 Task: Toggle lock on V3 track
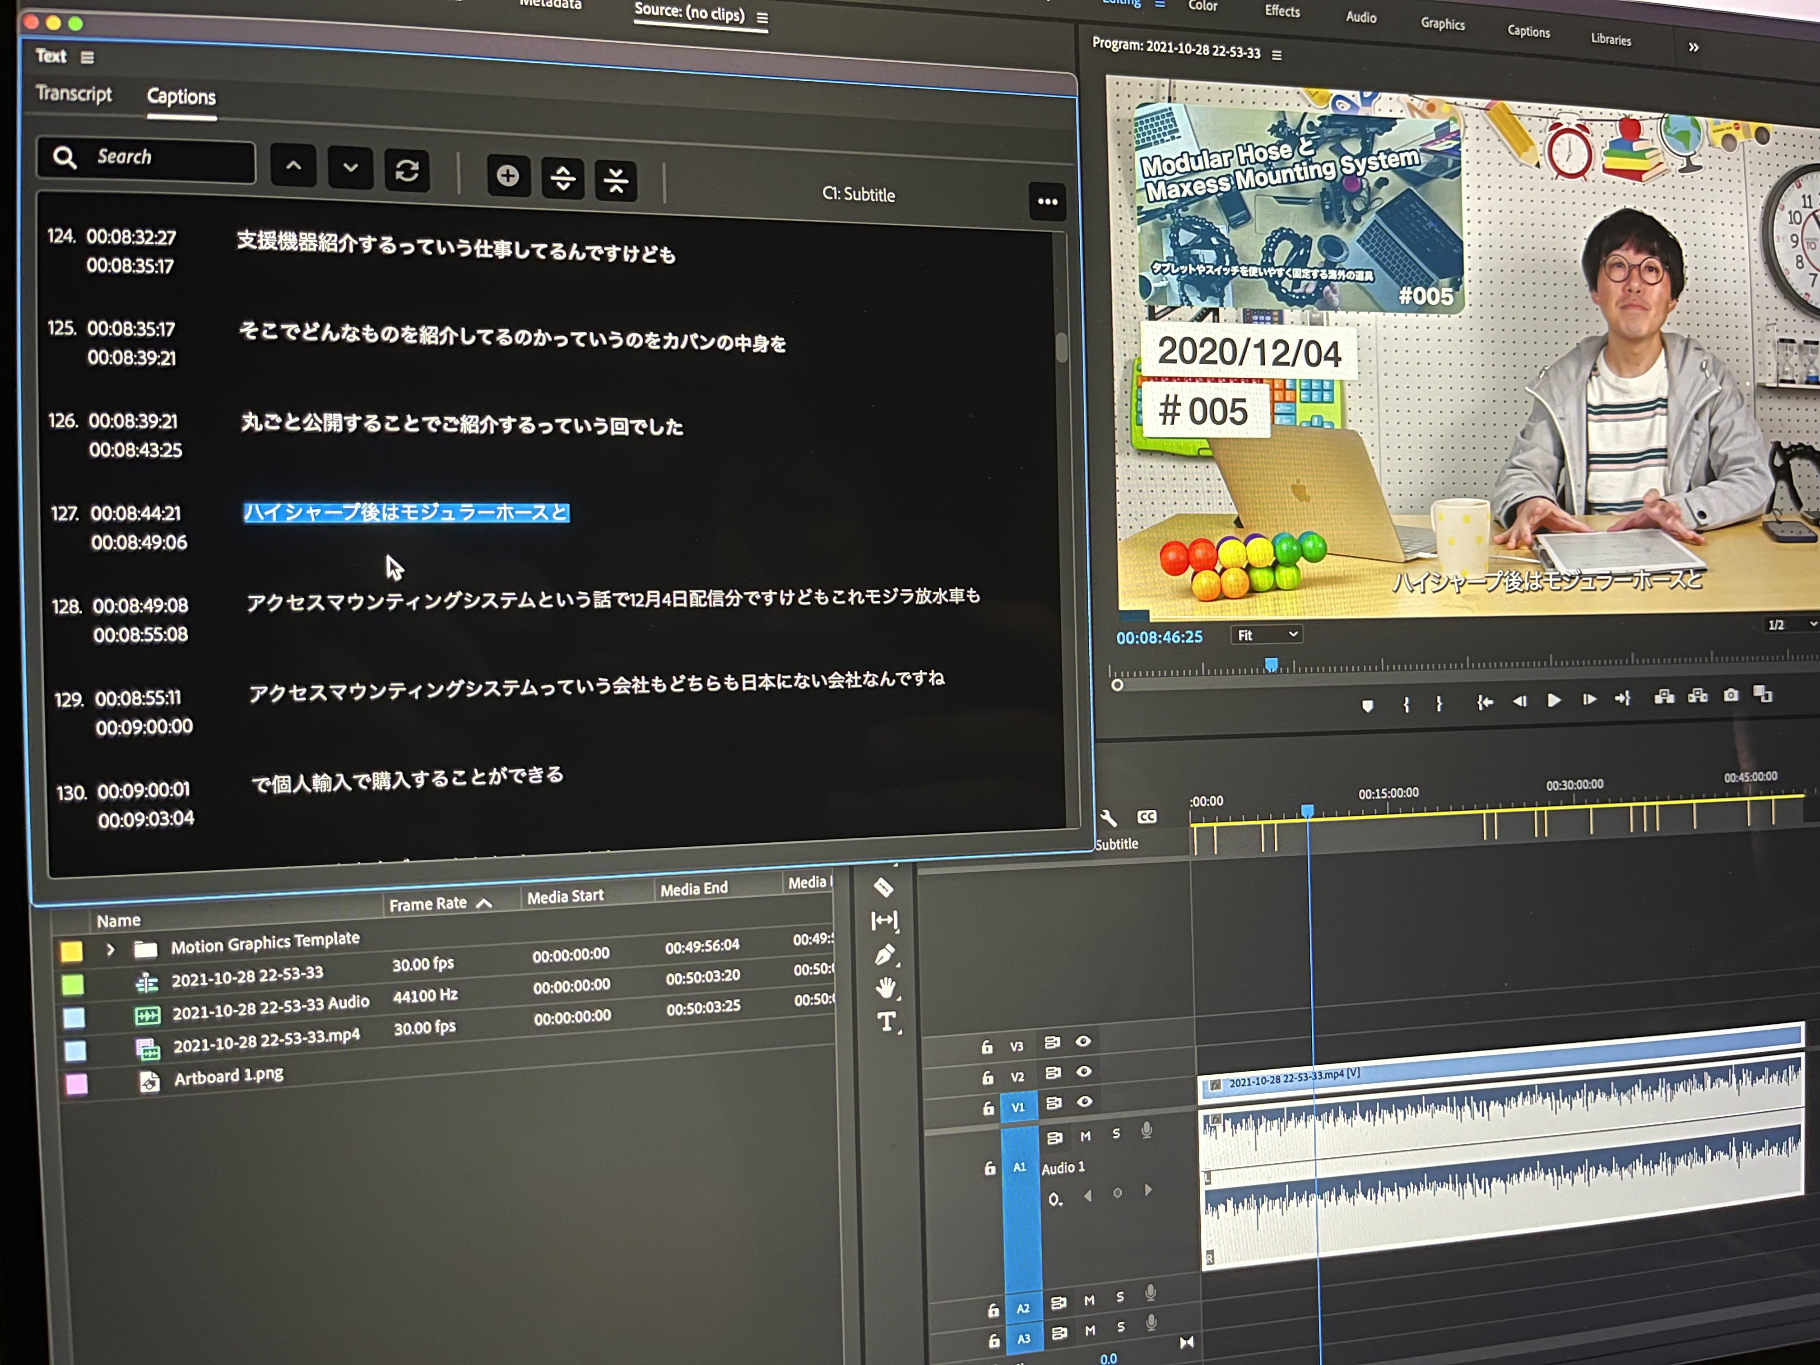point(987,1047)
